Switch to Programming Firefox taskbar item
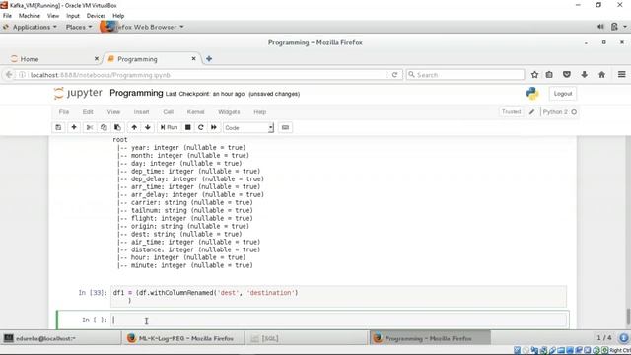 [430, 338]
